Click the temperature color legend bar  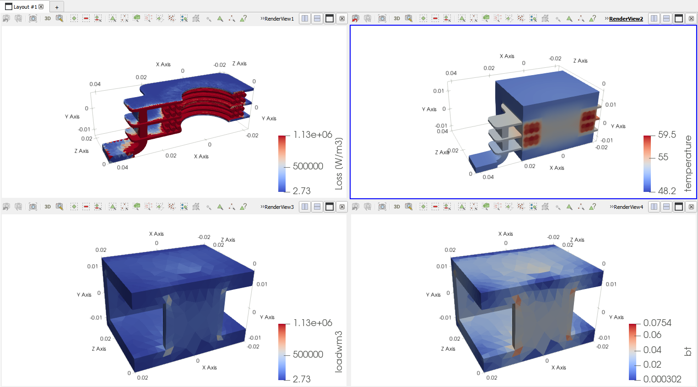click(647, 164)
